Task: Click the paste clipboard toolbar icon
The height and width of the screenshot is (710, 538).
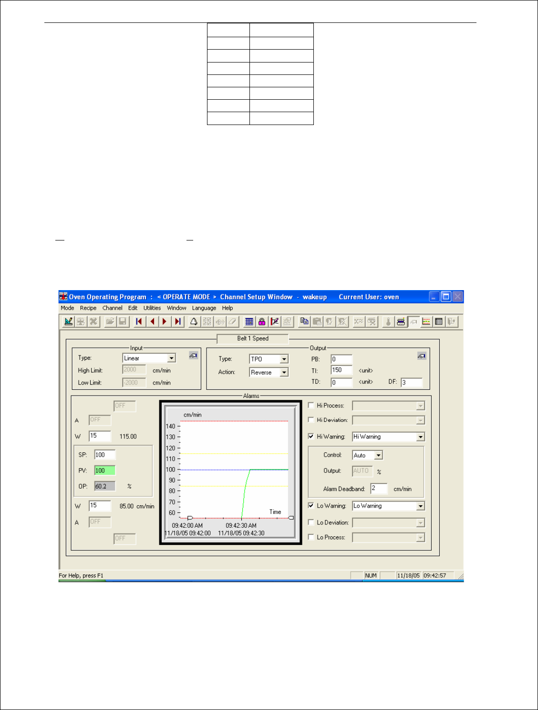Action: coord(317,322)
